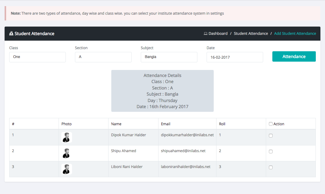Screen dimensions: 325x194
Task: Open Liboni Rani Halder's photo thumbnail
Action: [67, 169]
